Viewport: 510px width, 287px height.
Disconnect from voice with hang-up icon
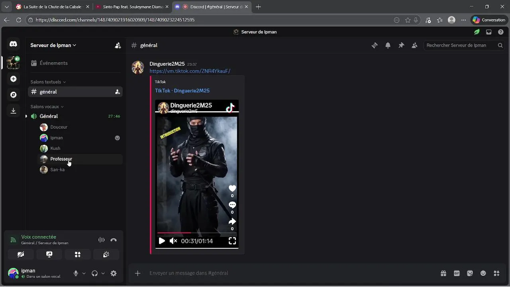click(114, 240)
